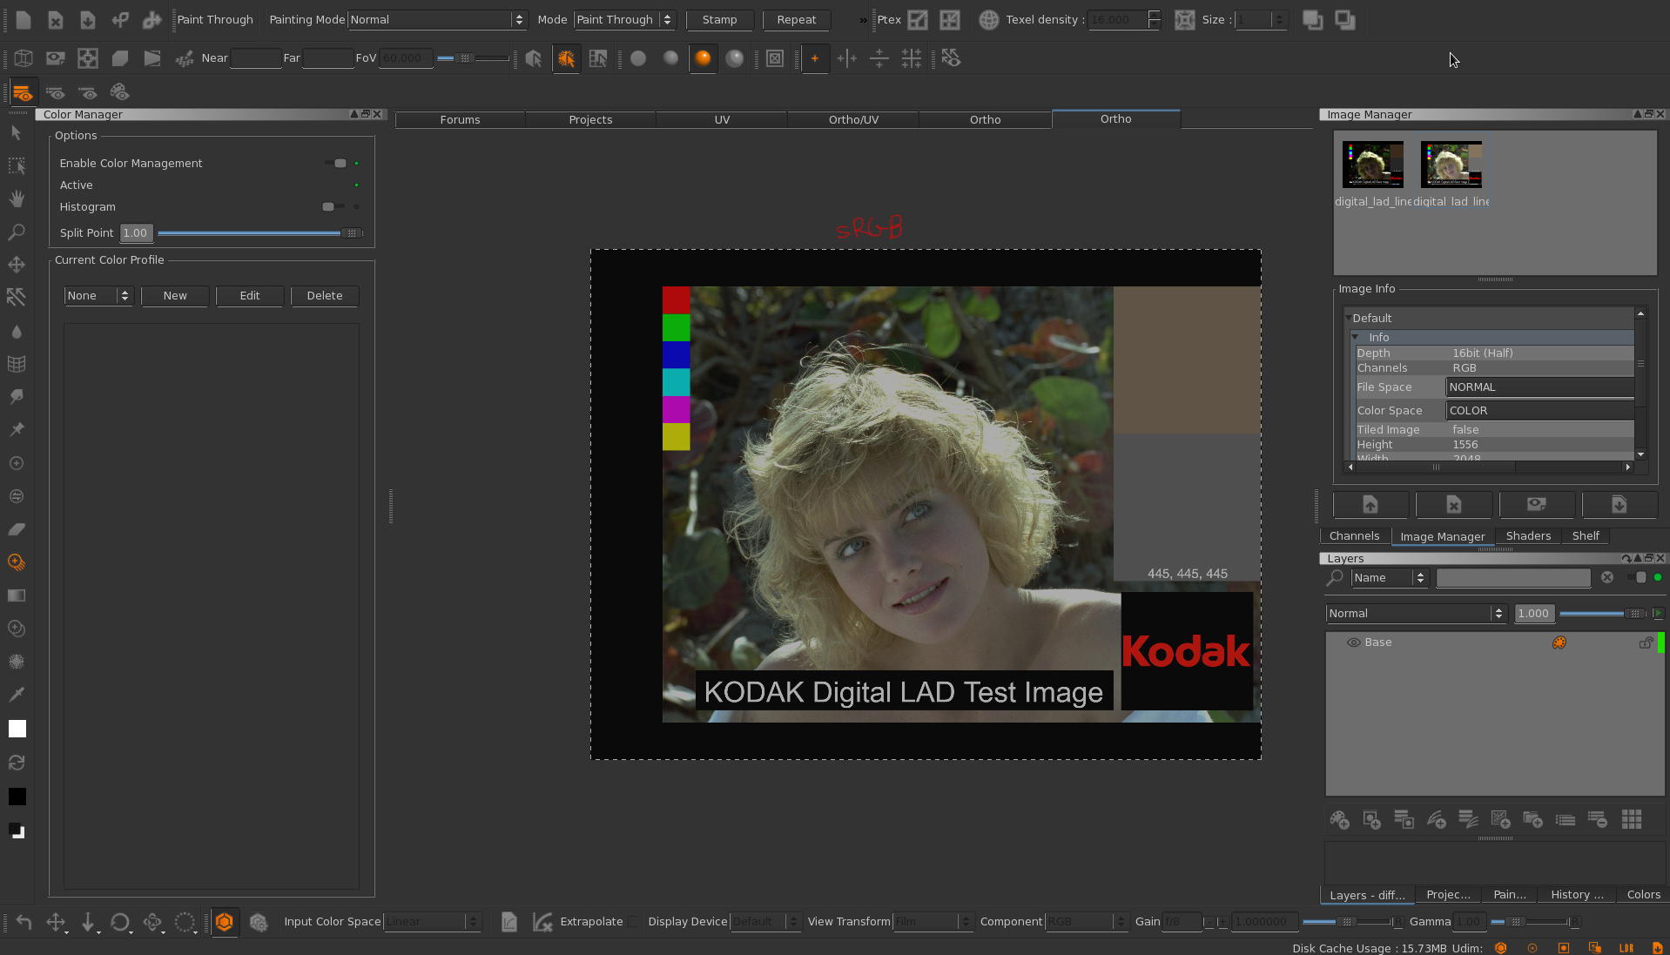Toggle Base layer visibility eye
This screenshot has height=955, width=1670.
click(x=1354, y=642)
